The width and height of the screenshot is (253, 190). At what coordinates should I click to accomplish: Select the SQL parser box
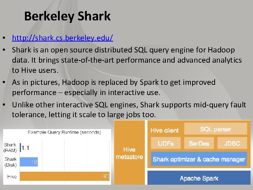215,129
